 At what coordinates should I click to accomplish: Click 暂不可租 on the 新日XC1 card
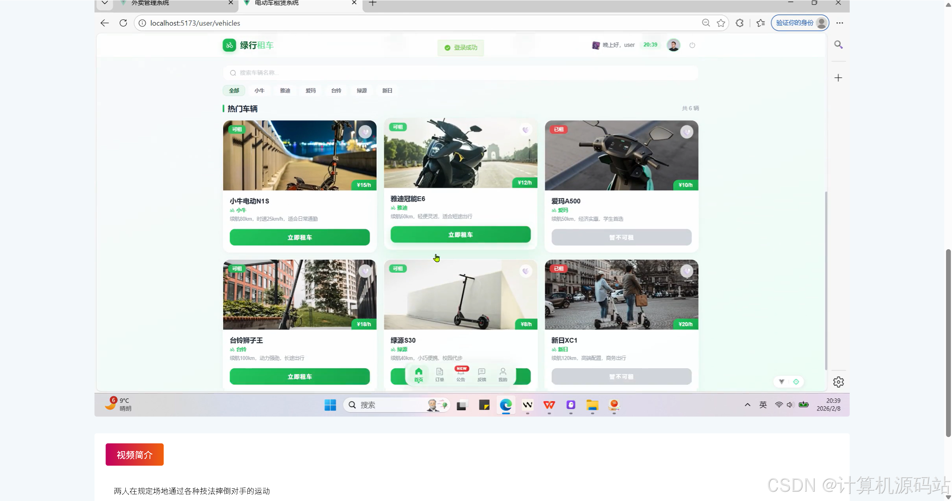pos(621,376)
